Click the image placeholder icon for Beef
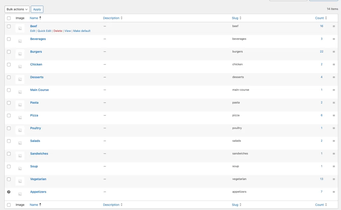Viewport: 341px width, 210px height. tap(20, 28)
